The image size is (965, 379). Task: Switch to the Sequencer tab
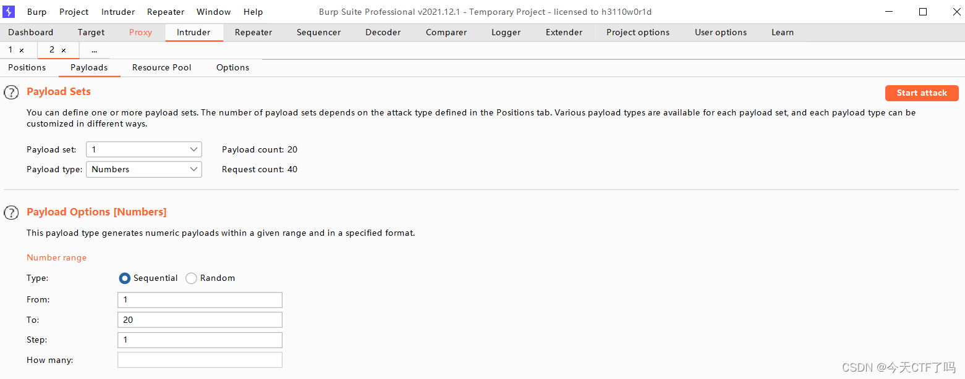(319, 33)
